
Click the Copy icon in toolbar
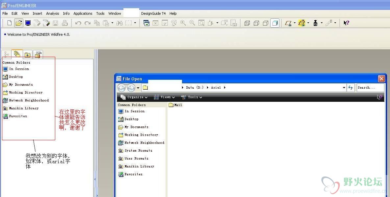(97, 23)
